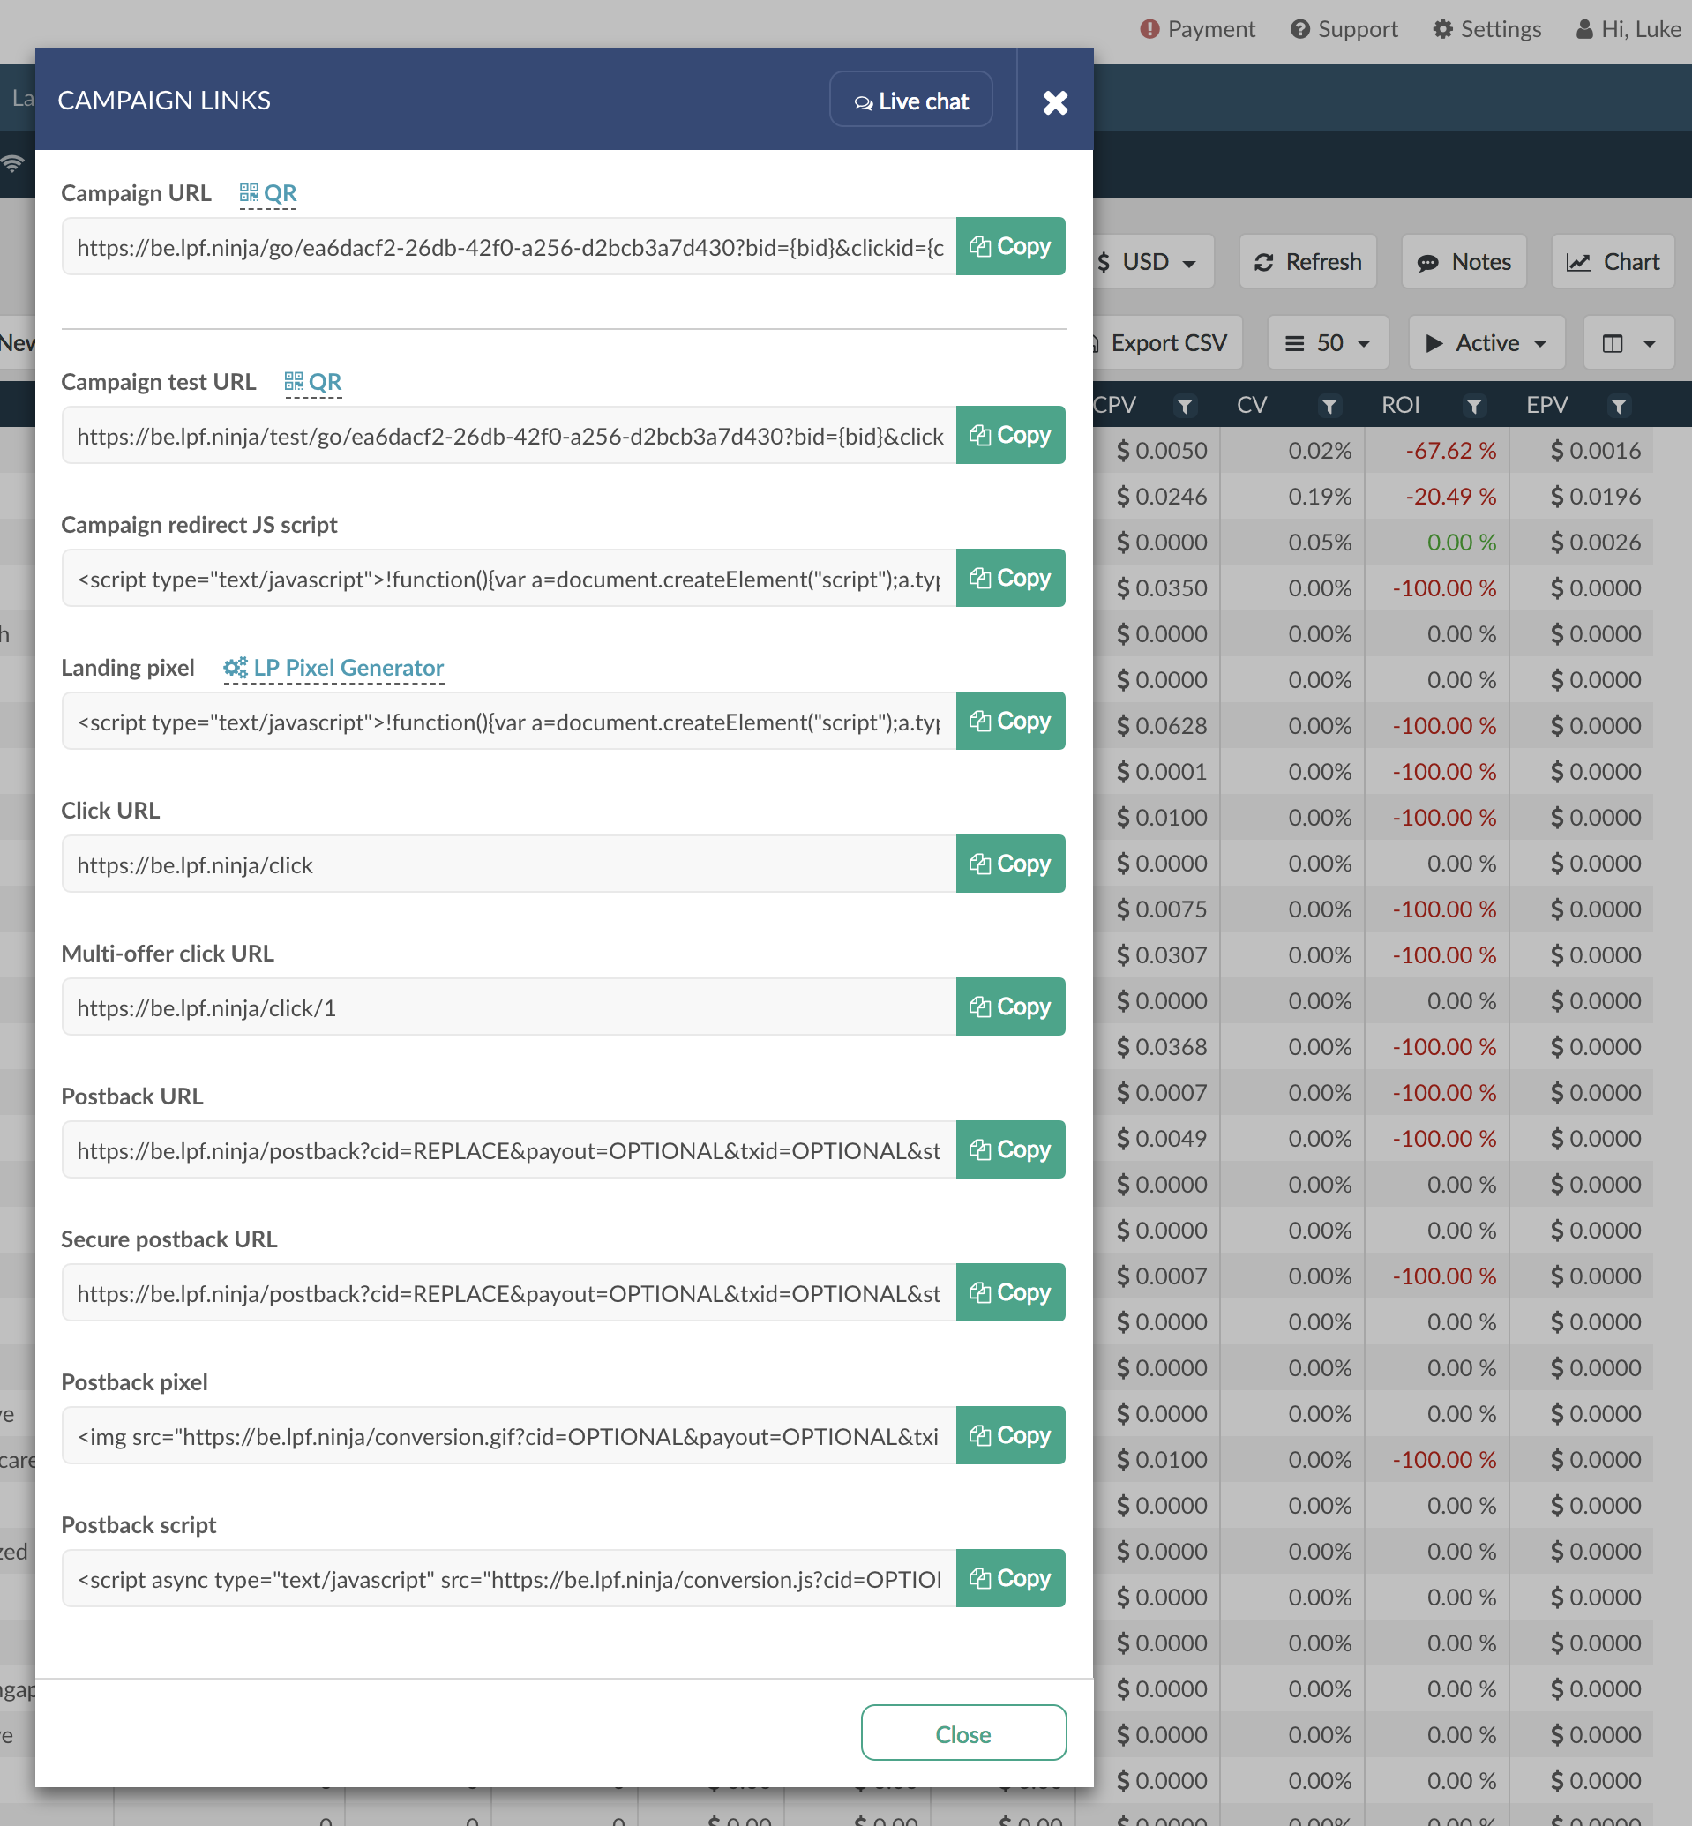1692x1826 pixels.
Task: Open the 50 rows-per-page dropdown
Action: point(1328,343)
